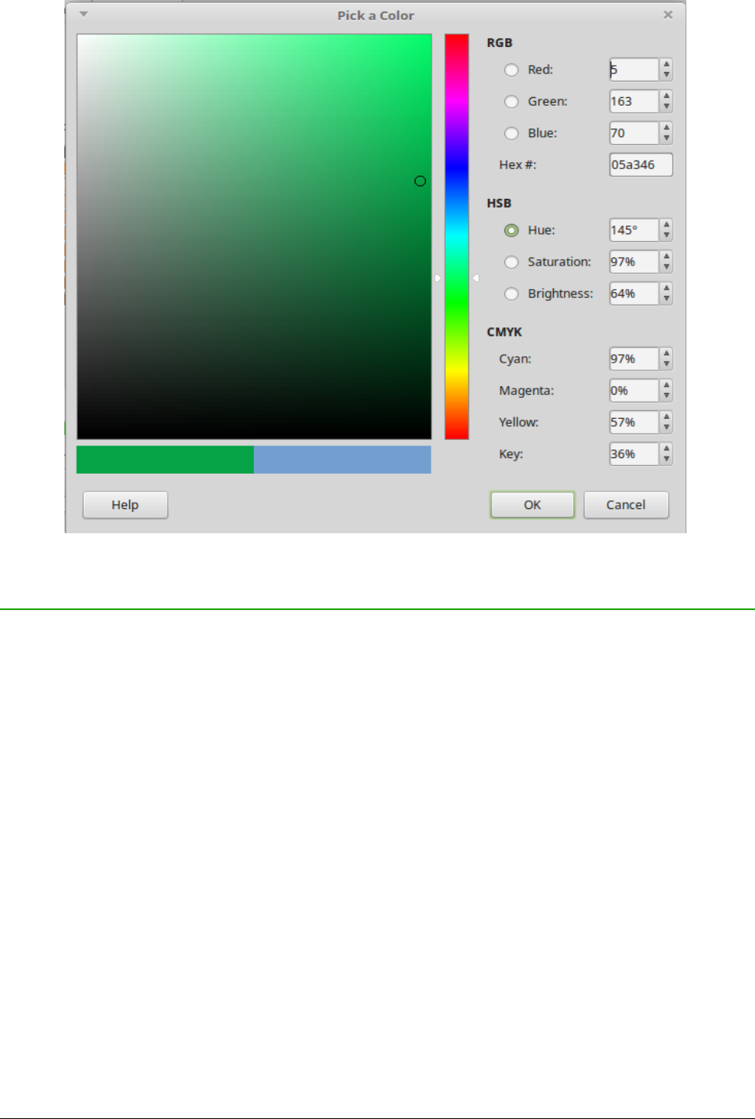The image size is (755, 1119).
Task: Decrease the Blue value with down arrow
Action: [666, 139]
